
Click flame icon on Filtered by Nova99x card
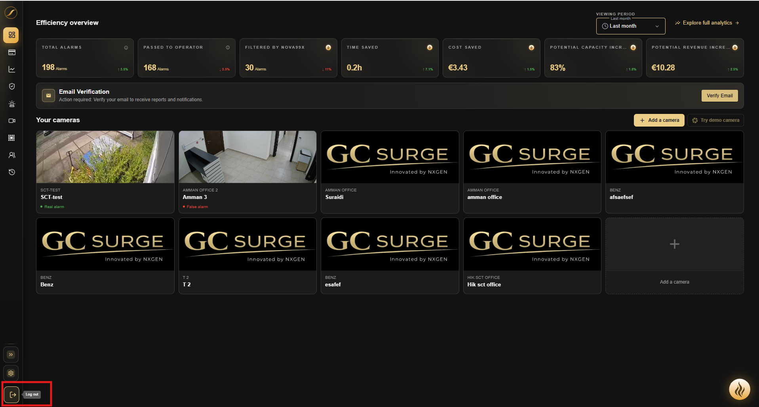[328, 47]
